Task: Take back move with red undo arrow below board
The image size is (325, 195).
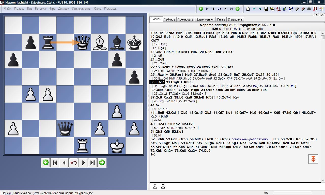Action: point(74,163)
